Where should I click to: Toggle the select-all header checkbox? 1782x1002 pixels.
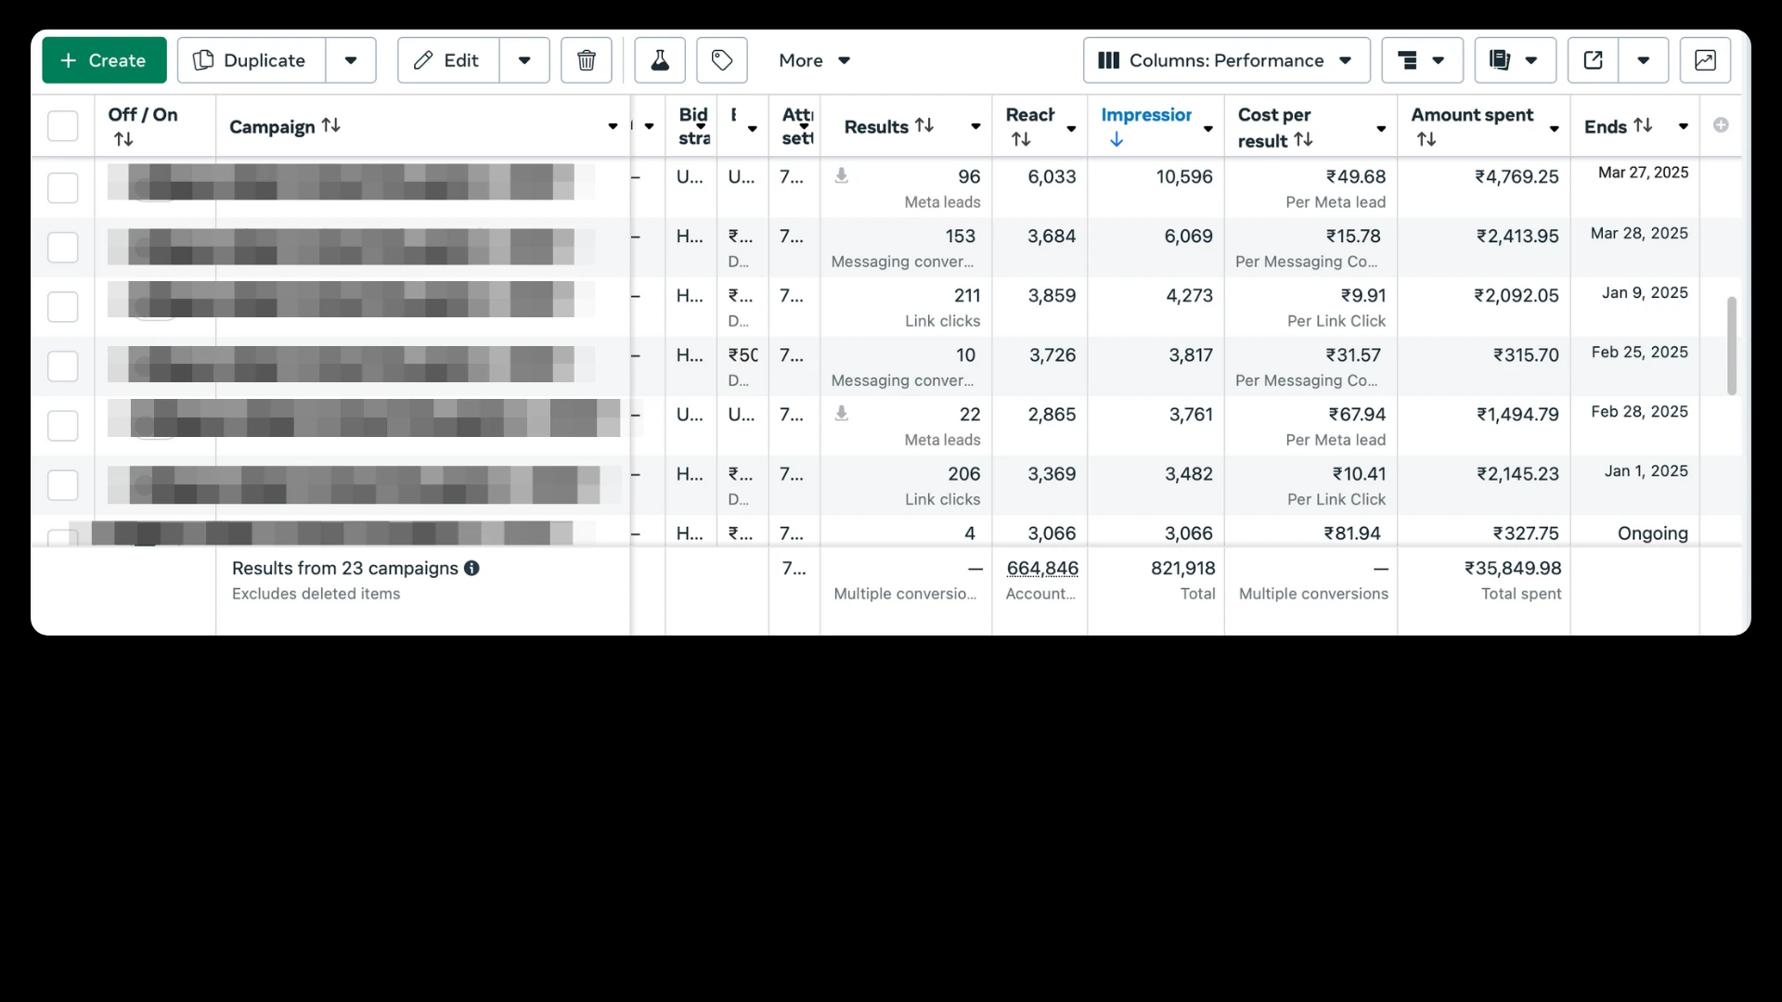click(x=62, y=125)
